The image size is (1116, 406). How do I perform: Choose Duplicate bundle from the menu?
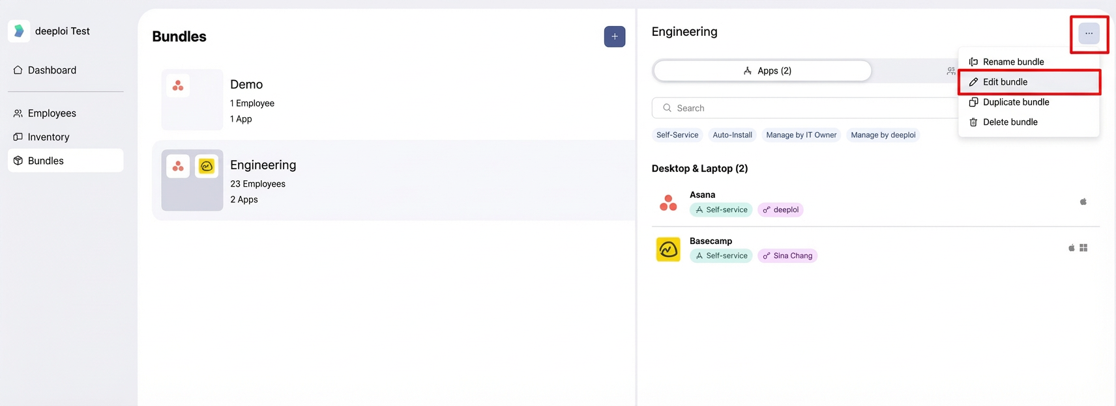[x=1029, y=102]
